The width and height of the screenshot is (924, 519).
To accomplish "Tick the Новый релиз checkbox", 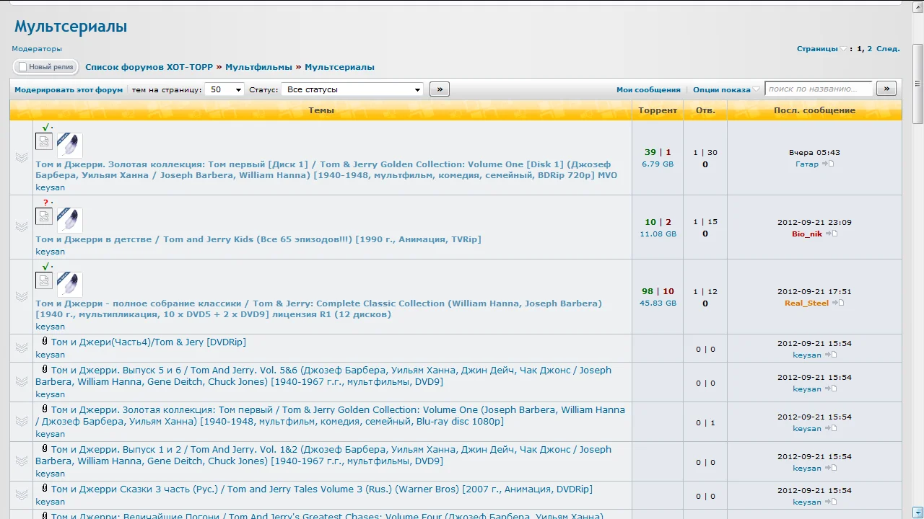I will click(22, 67).
